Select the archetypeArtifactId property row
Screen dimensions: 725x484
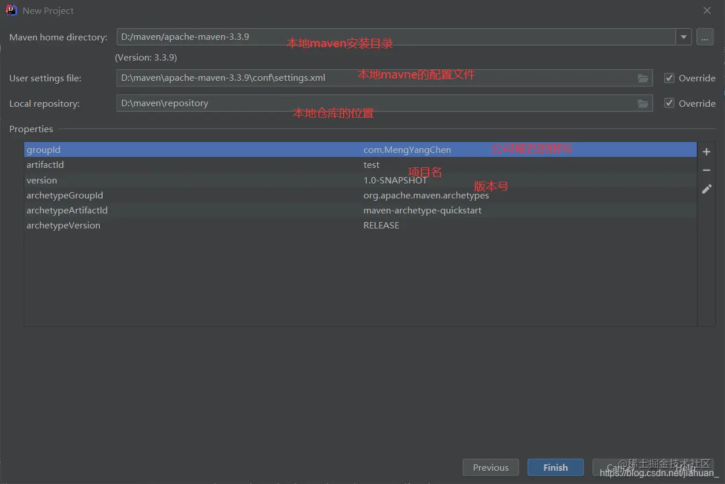(x=360, y=210)
